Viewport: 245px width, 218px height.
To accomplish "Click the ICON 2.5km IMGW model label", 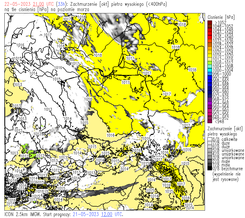I will [23, 214].
